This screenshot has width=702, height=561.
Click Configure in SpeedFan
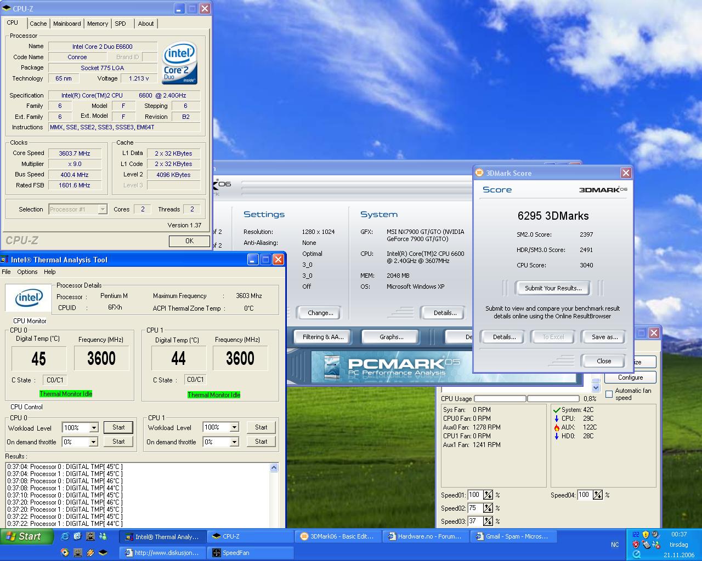[x=630, y=377]
